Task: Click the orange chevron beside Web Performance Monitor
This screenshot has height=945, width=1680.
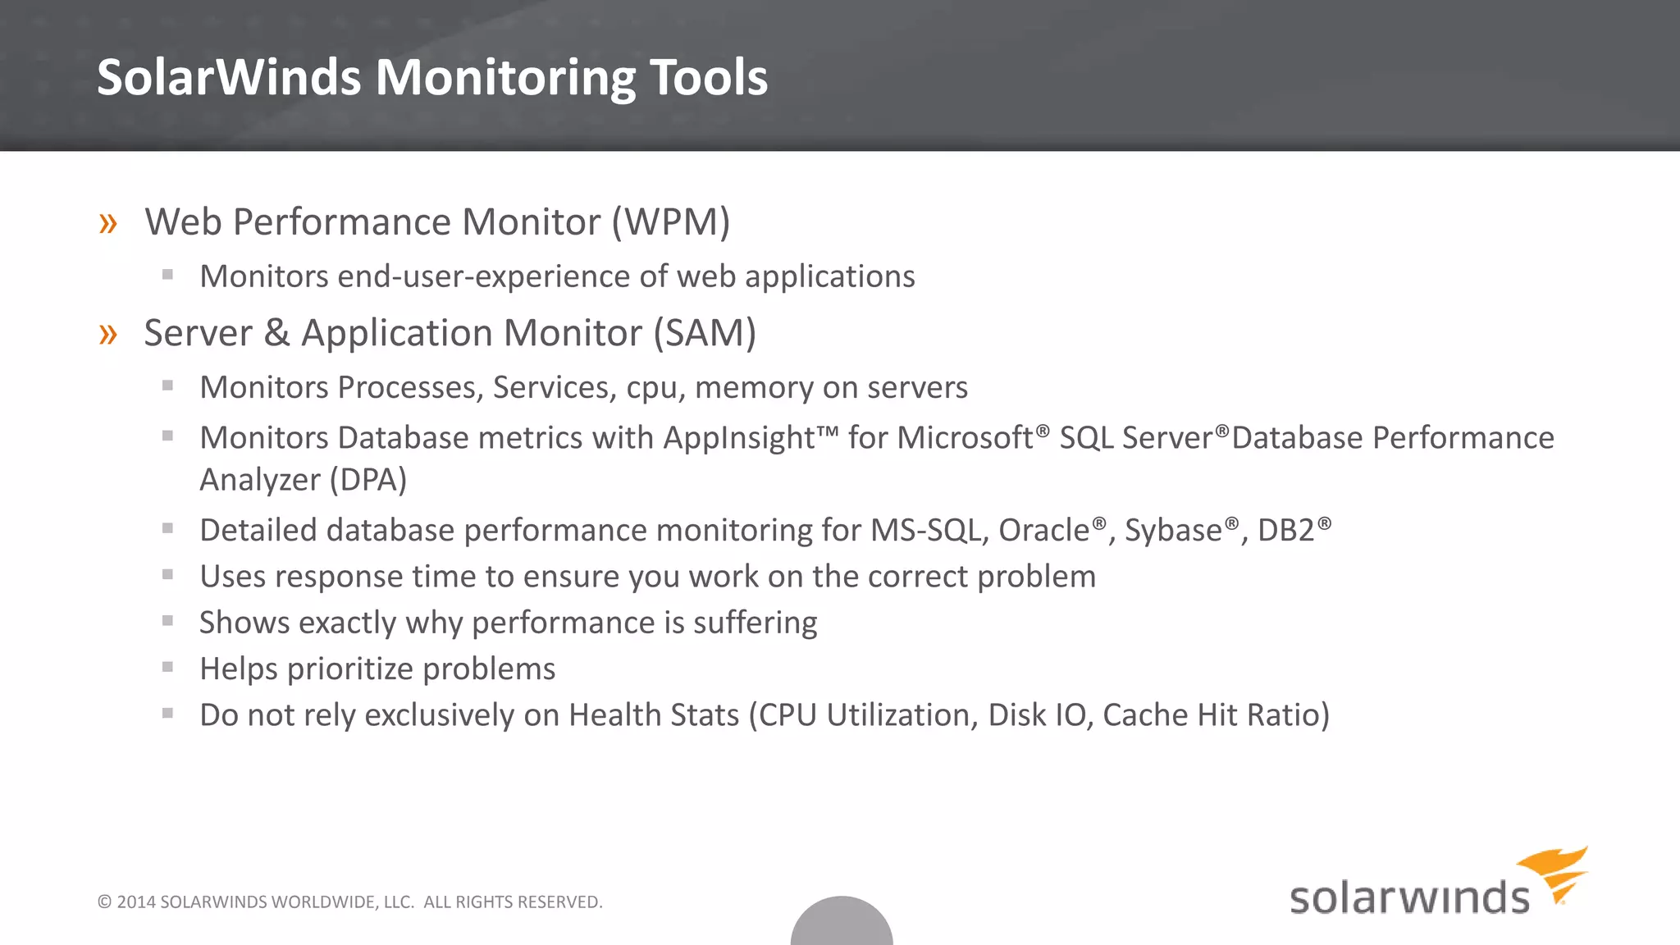Action: 107,223
